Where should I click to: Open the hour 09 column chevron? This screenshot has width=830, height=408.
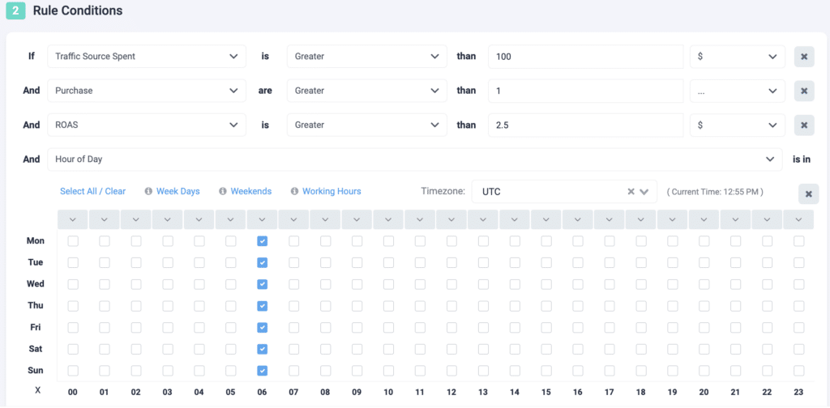pos(357,219)
